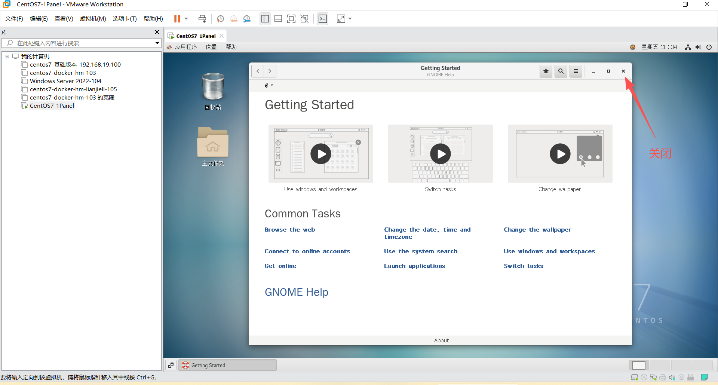The height and width of the screenshot is (385, 718).
Task: Open the 虚拟机(M) menu
Action: coord(93,19)
